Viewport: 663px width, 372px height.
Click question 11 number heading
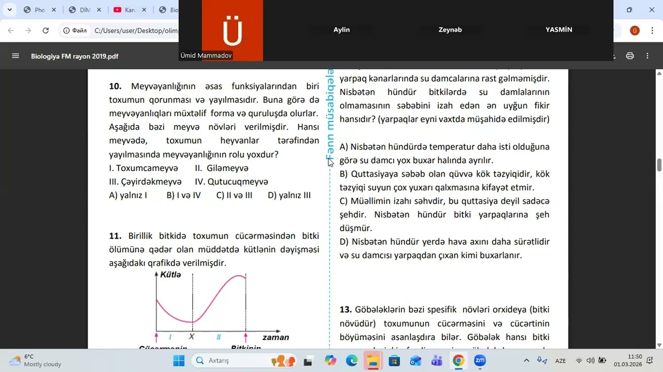coord(115,236)
